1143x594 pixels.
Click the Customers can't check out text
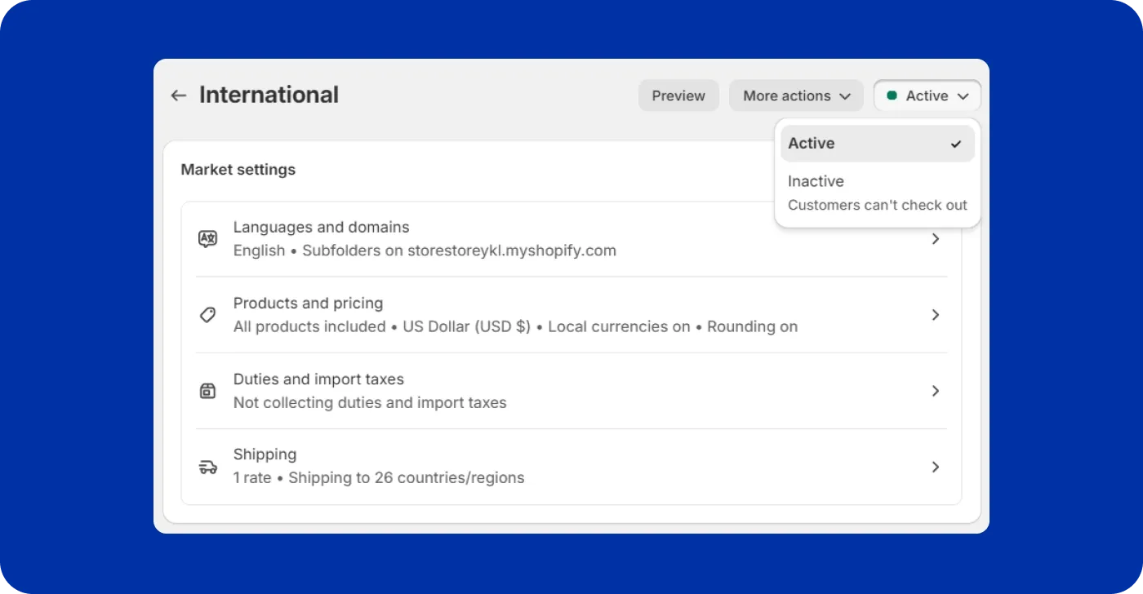point(877,205)
